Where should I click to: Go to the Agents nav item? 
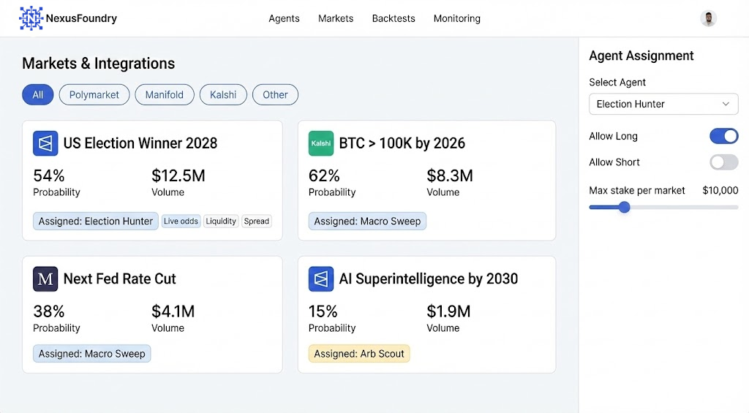click(x=284, y=18)
